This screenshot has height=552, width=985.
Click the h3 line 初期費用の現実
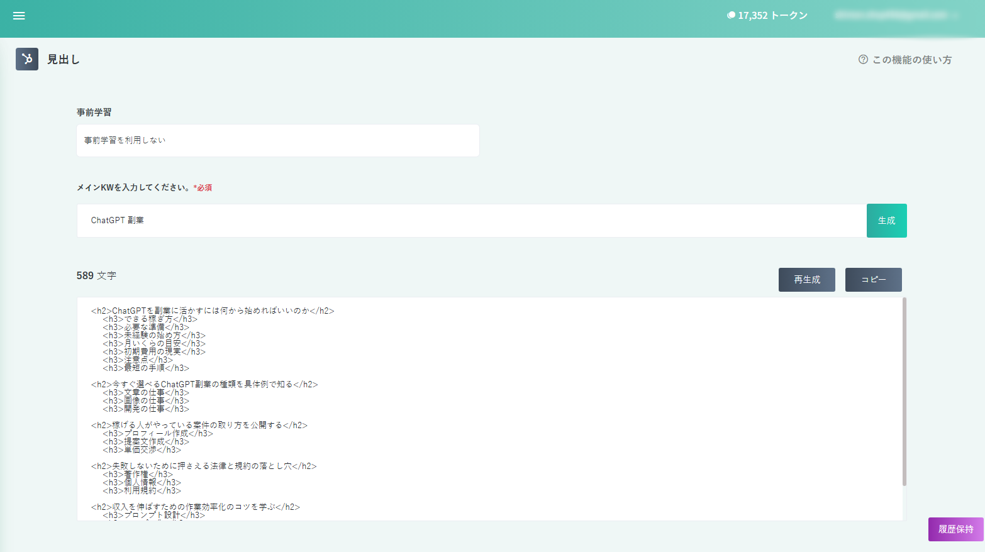(x=154, y=351)
